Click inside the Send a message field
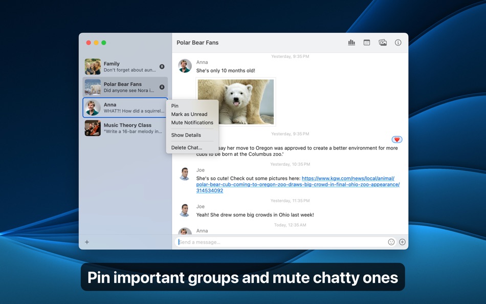Viewport: 486px width, 304px height. pos(281,242)
